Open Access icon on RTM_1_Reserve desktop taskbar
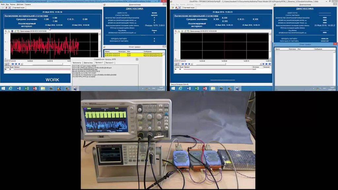 point(205,88)
